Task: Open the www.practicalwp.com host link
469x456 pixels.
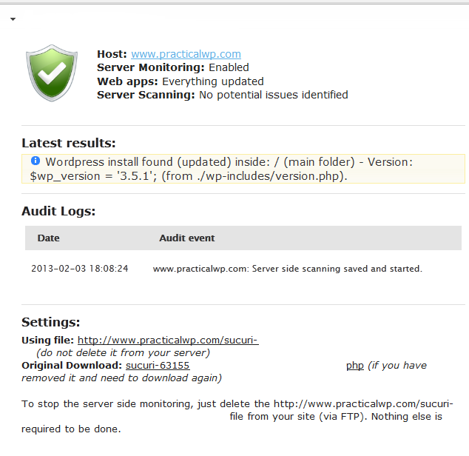Action: click(186, 54)
